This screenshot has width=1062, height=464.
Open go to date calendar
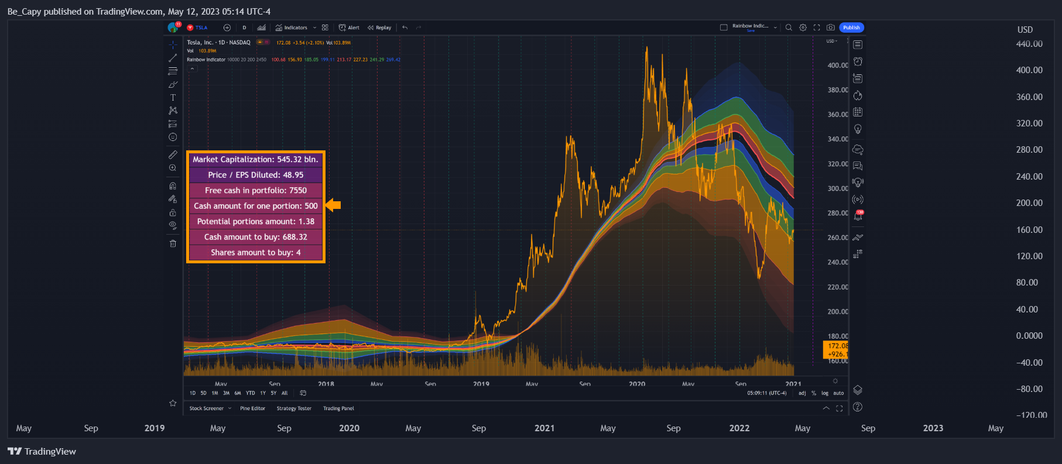click(x=303, y=393)
